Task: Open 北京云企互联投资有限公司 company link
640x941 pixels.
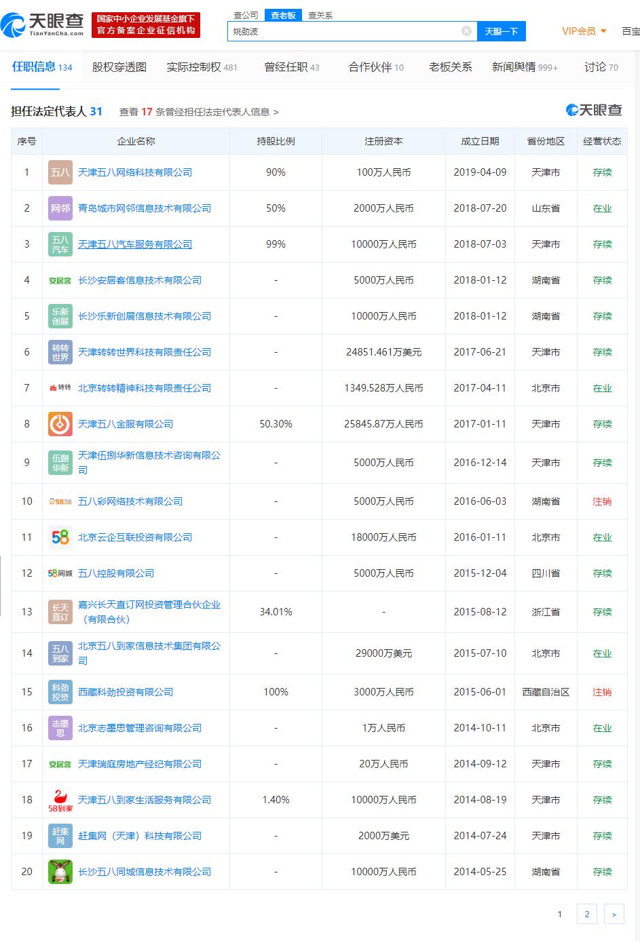Action: click(x=135, y=537)
